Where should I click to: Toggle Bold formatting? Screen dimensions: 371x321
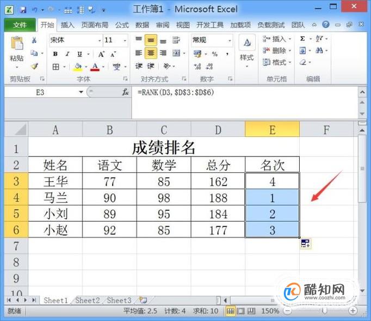[x=55, y=54]
